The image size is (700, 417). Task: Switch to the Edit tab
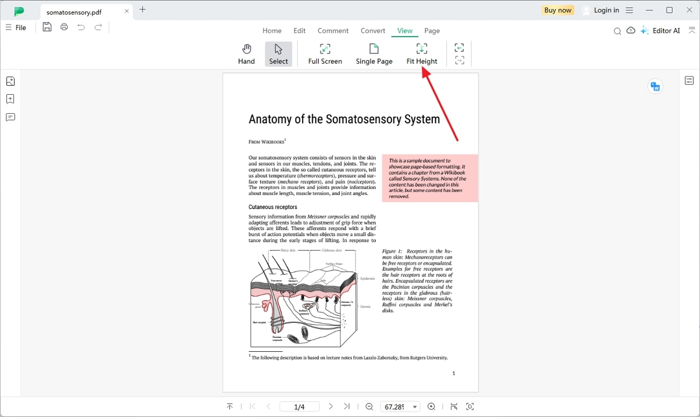tap(299, 31)
